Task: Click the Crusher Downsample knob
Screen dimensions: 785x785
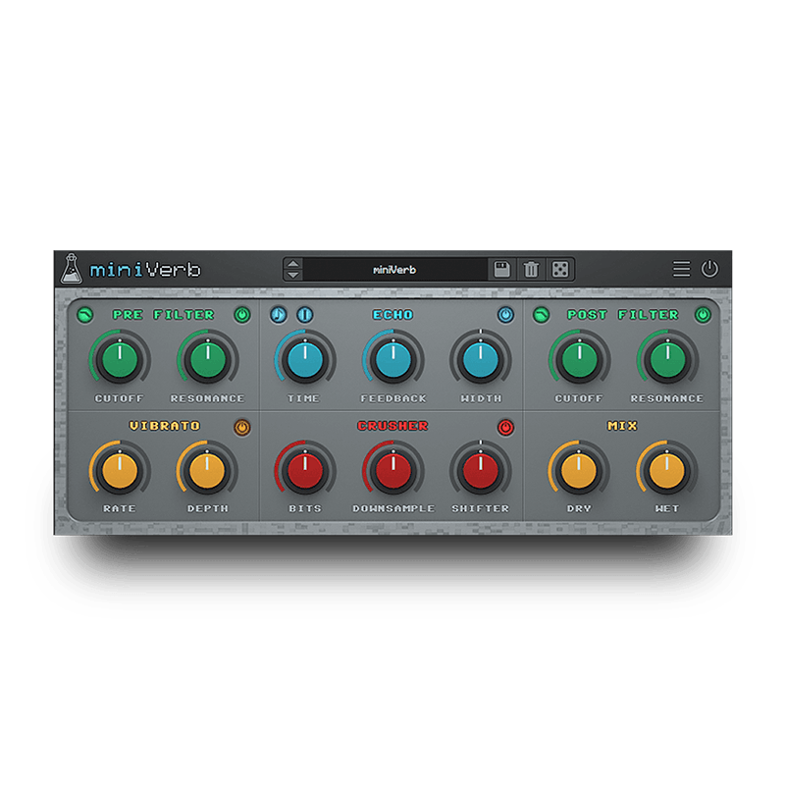Action: coord(393,471)
